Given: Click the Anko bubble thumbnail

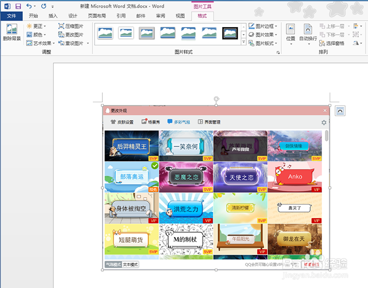Looking at the screenshot, I should click(295, 177).
